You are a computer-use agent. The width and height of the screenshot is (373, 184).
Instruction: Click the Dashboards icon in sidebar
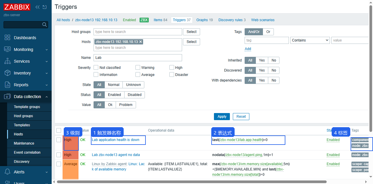tap(8, 38)
